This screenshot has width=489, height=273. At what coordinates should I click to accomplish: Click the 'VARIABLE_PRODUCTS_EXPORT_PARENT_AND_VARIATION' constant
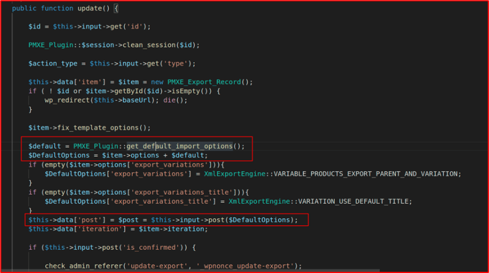[365, 173]
